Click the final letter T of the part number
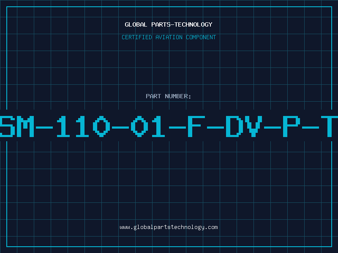The image size is (338, 253). [x=330, y=126]
